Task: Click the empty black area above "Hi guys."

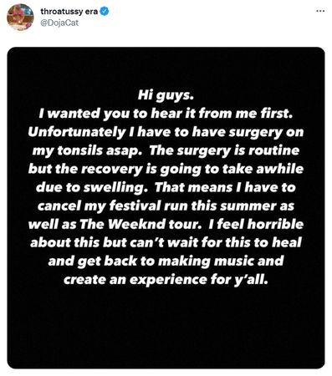Action: pyautogui.click(x=166, y=69)
